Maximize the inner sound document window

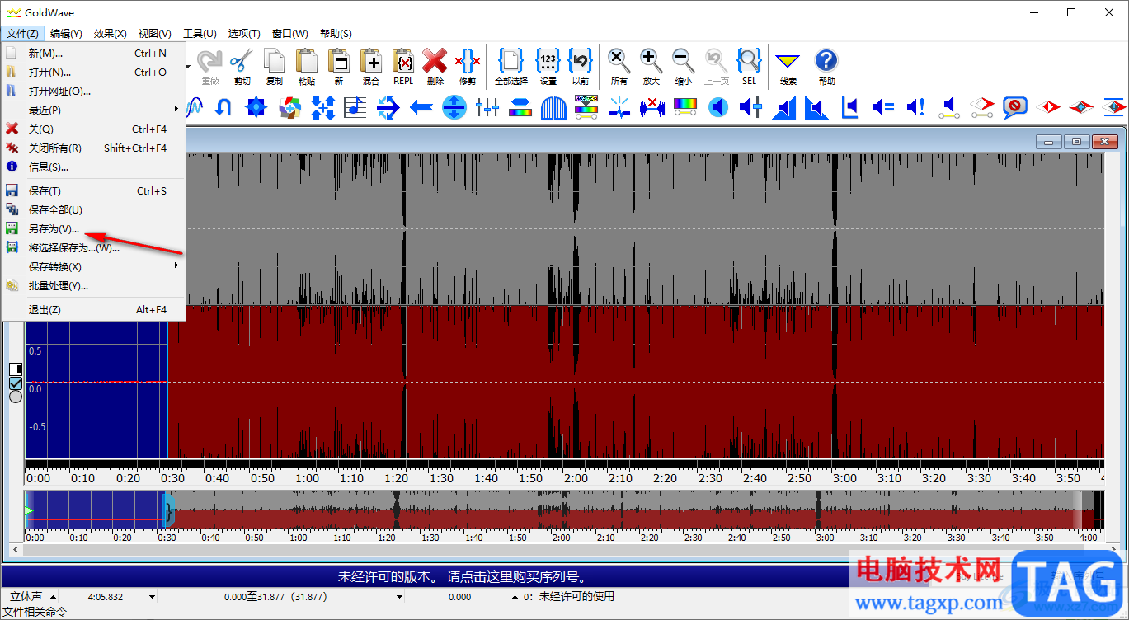tap(1076, 142)
